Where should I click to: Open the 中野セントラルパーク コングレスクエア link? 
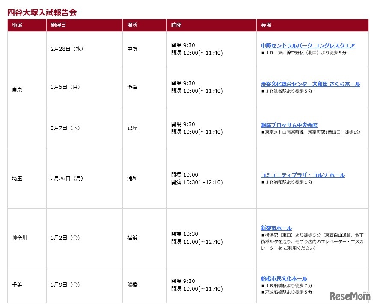[308, 45]
